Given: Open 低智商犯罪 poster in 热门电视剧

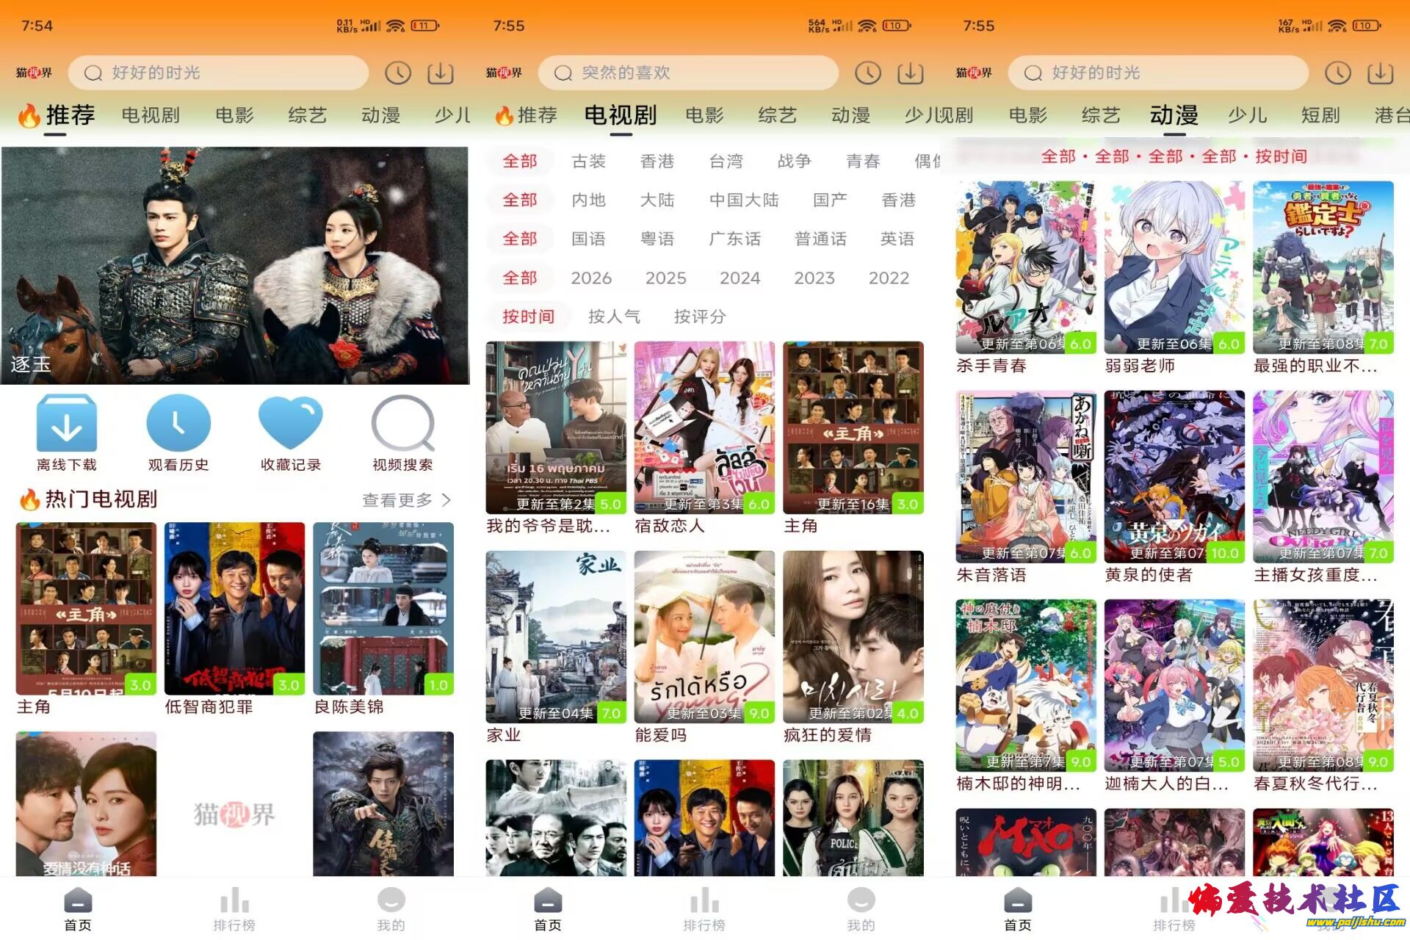Looking at the screenshot, I should click(x=234, y=608).
